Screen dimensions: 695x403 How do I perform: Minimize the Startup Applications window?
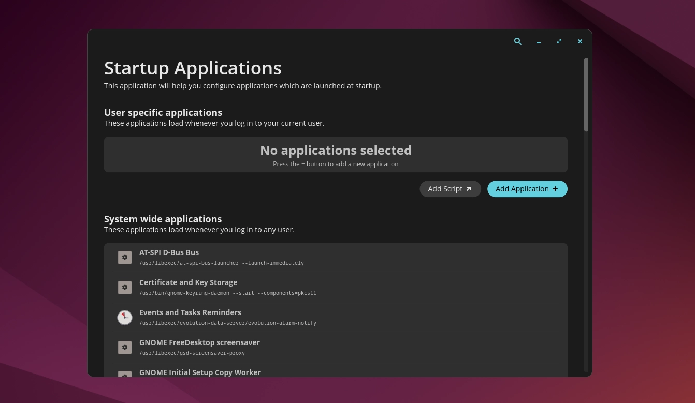(539, 41)
